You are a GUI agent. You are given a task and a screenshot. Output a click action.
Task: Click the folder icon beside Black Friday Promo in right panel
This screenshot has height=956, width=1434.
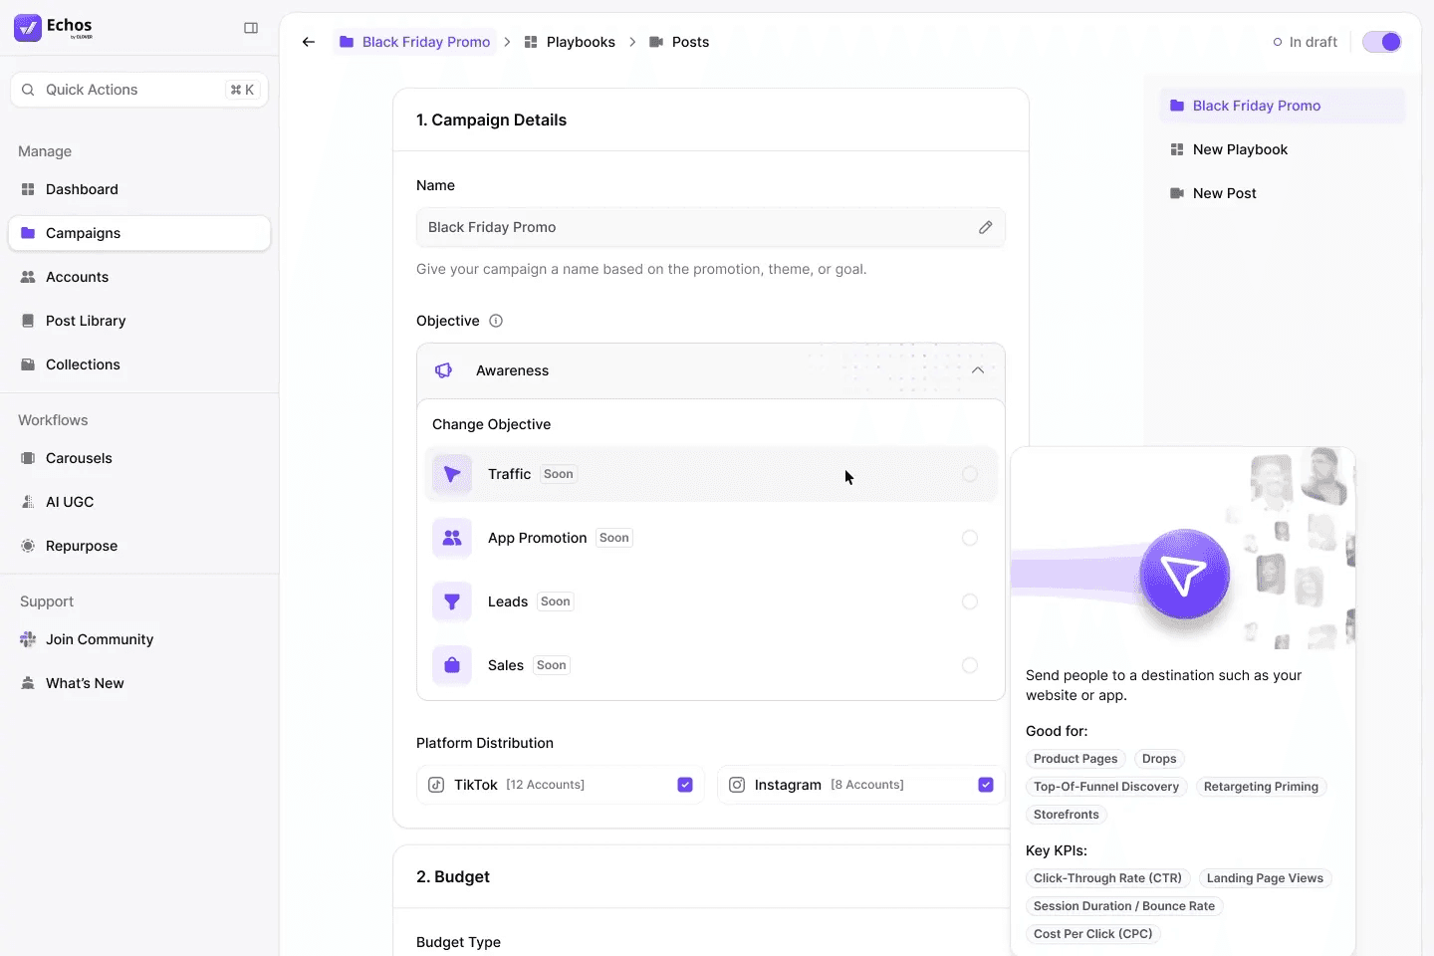pyautogui.click(x=1177, y=106)
